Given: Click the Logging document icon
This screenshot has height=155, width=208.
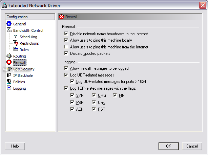Looking at the screenshot, I should click(x=9, y=88).
